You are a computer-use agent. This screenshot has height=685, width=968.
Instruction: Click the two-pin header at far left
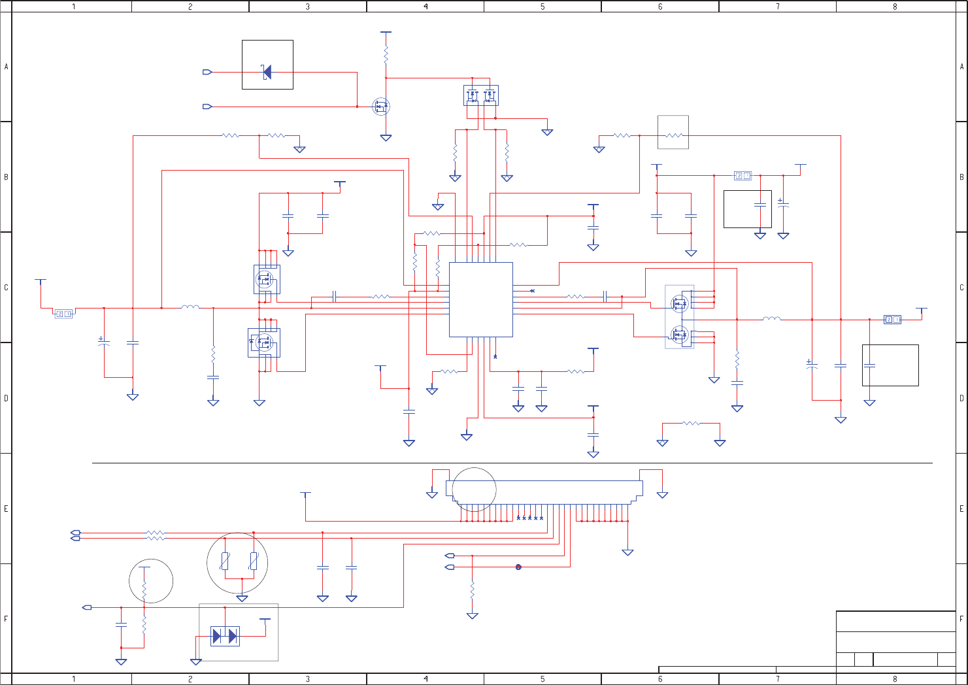[x=63, y=314]
